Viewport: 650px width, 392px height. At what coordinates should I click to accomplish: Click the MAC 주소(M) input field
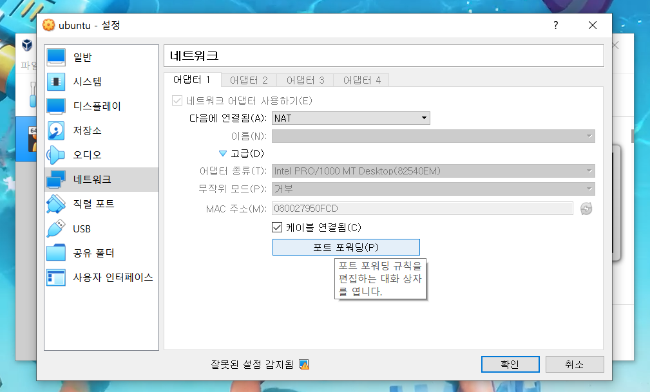423,209
